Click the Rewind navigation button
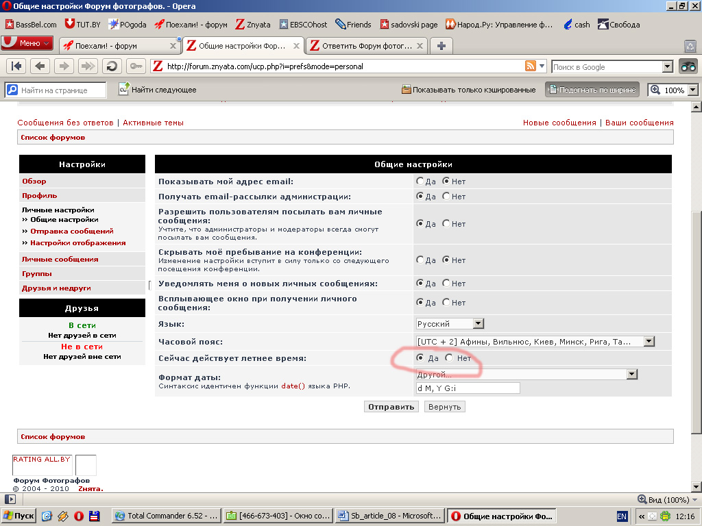 17,66
